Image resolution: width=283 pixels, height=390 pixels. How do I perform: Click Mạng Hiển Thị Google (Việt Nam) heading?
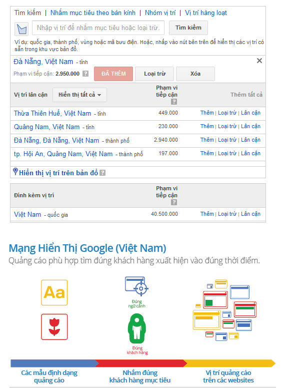(87, 248)
